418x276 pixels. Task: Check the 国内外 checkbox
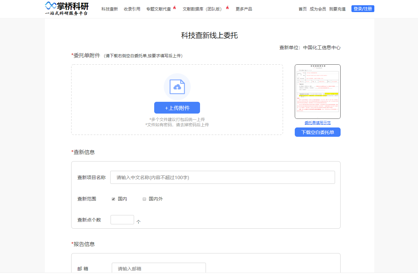[144, 199]
